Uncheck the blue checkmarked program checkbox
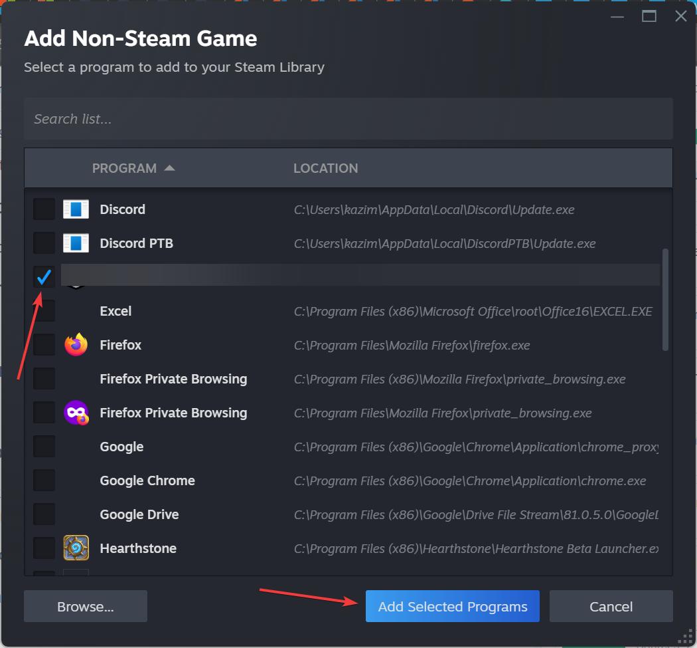Viewport: 697px width, 648px height. point(44,277)
